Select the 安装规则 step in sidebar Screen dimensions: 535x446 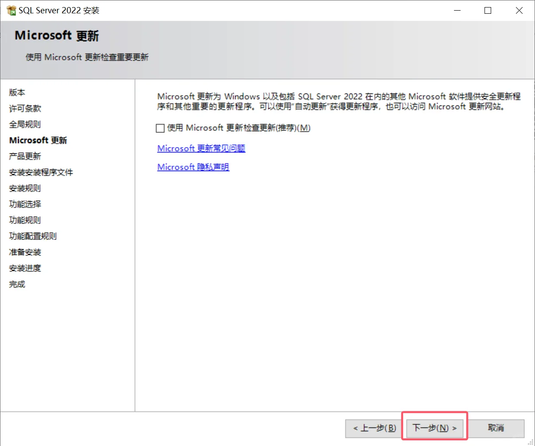click(24, 188)
